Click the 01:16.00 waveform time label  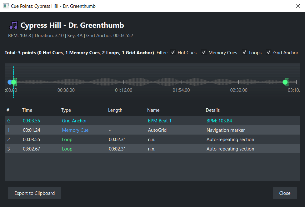(x=123, y=90)
